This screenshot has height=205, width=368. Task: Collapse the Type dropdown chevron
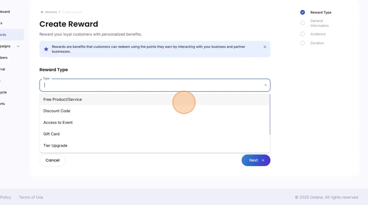click(265, 85)
